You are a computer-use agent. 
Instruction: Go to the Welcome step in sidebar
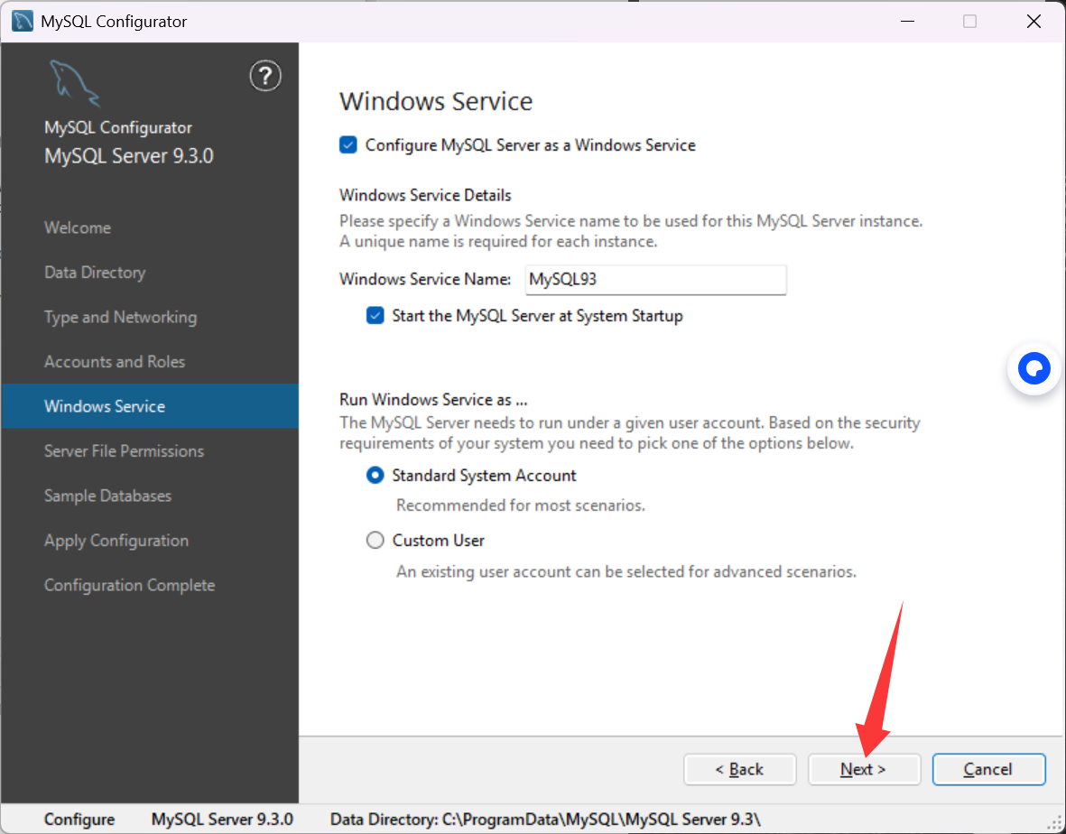(x=78, y=227)
